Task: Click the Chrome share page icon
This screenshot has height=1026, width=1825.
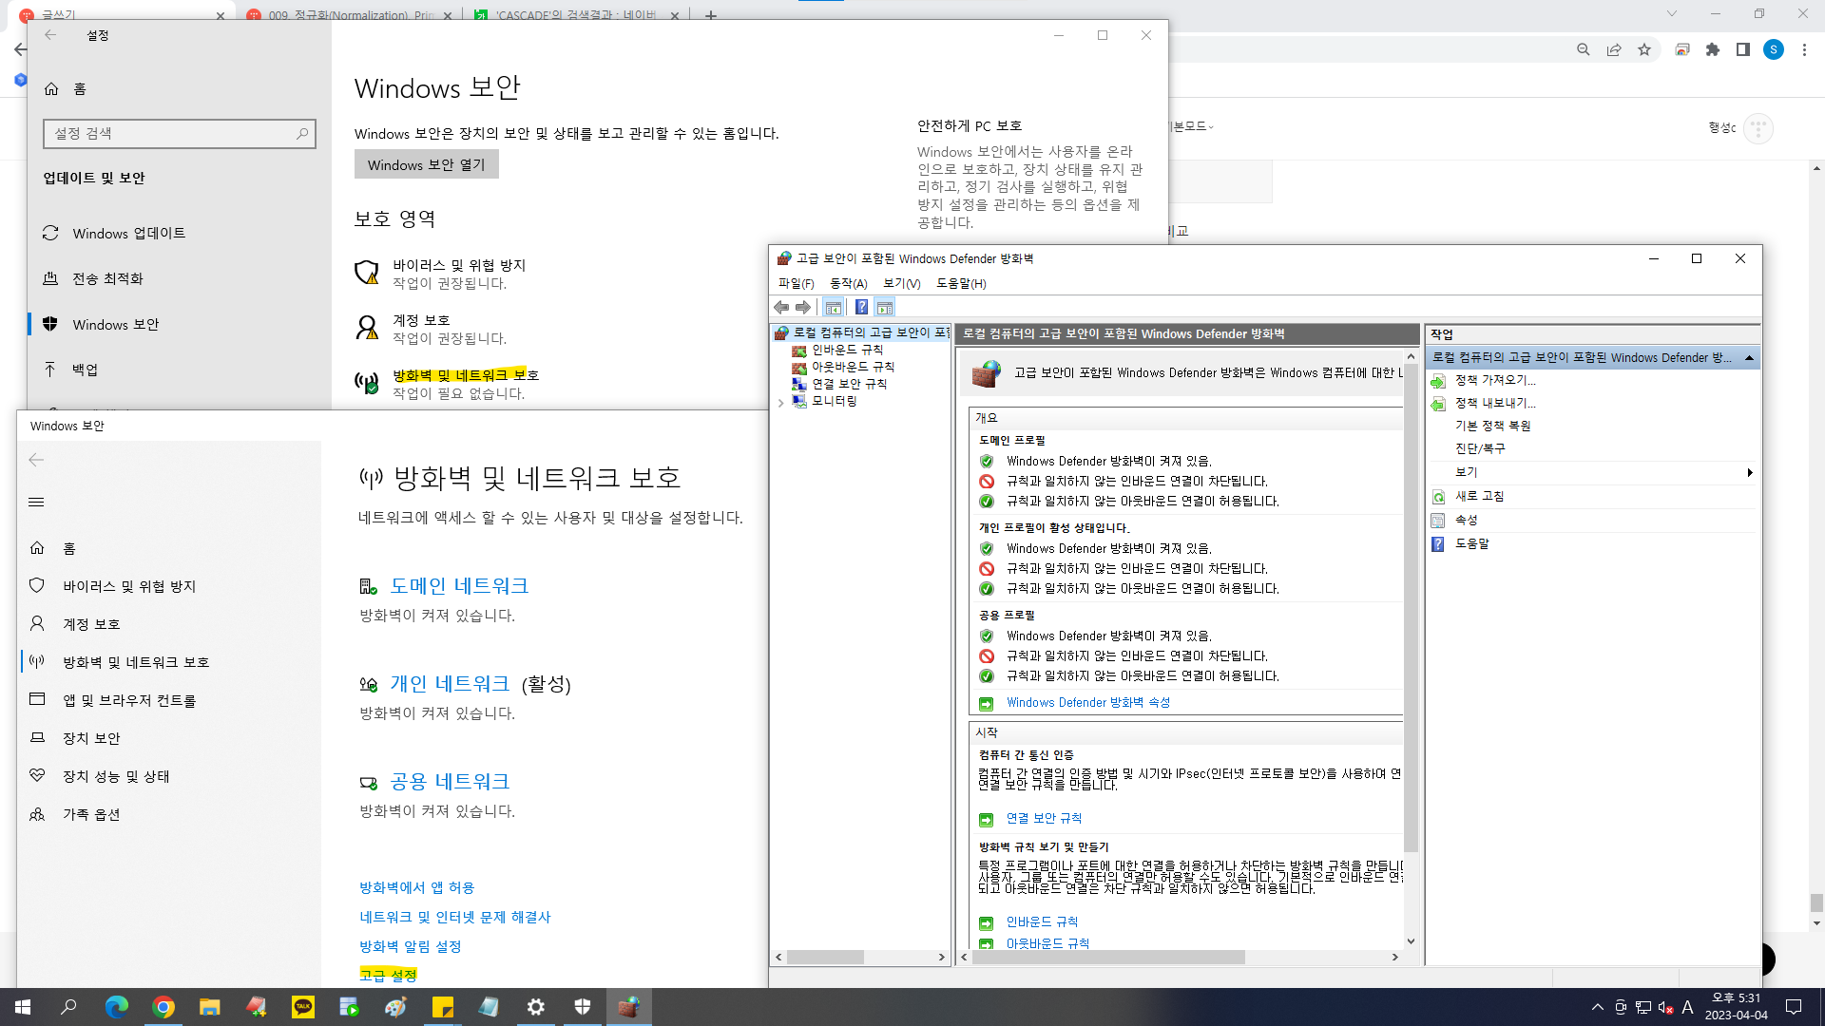Action: [x=1614, y=49]
